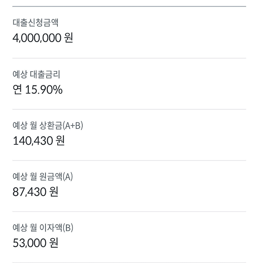Click the 87,430 원 monthly principal value
The image size is (263, 263).
tap(36, 192)
